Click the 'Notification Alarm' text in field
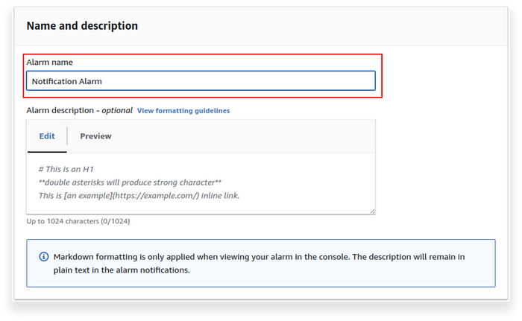 [66, 81]
